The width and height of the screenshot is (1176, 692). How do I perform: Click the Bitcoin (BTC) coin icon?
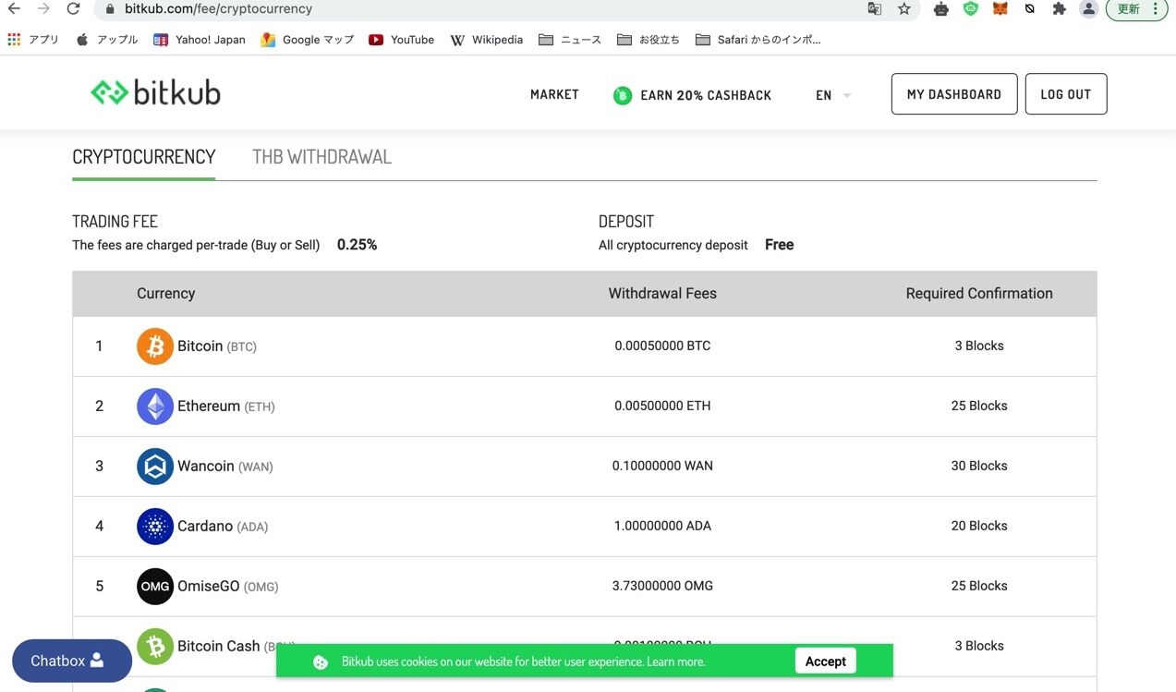click(x=154, y=346)
